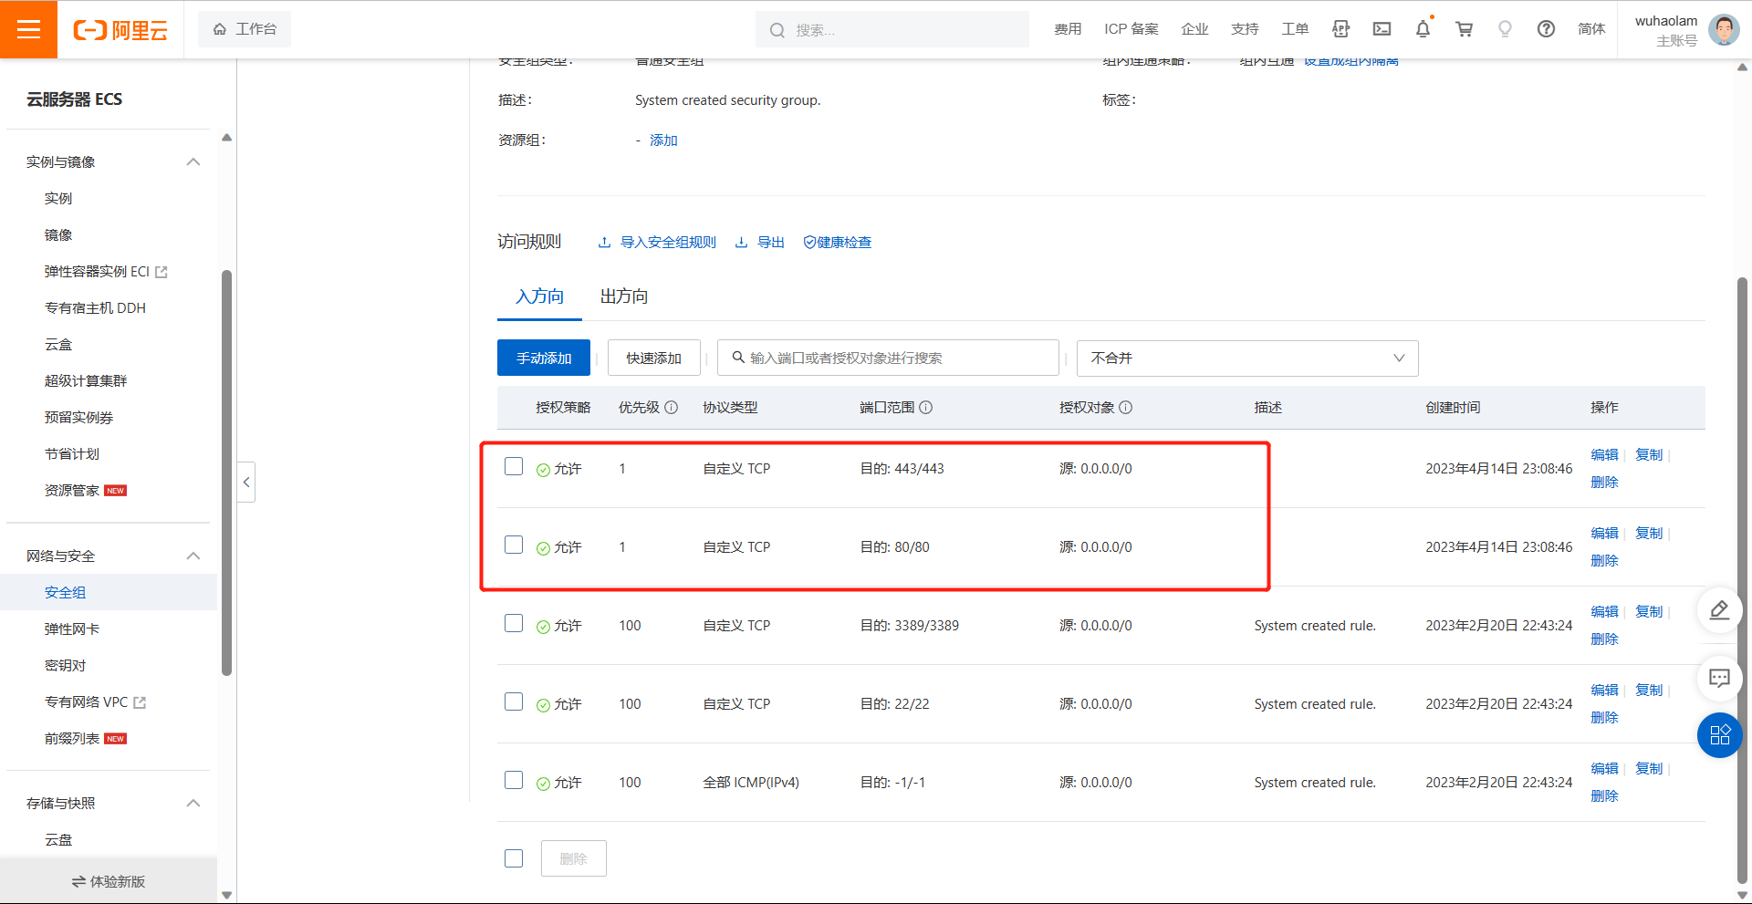The image size is (1752, 904).
Task: Open the 不合并 merge dropdown
Action: coord(1247,358)
